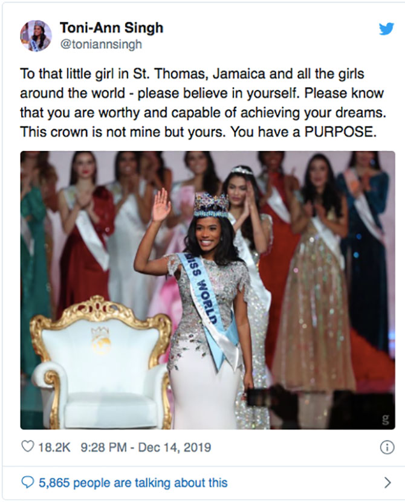Viewport: 405px width, 502px height.
Task: Like the tweet with the heart icon
Action: [x=28, y=448]
